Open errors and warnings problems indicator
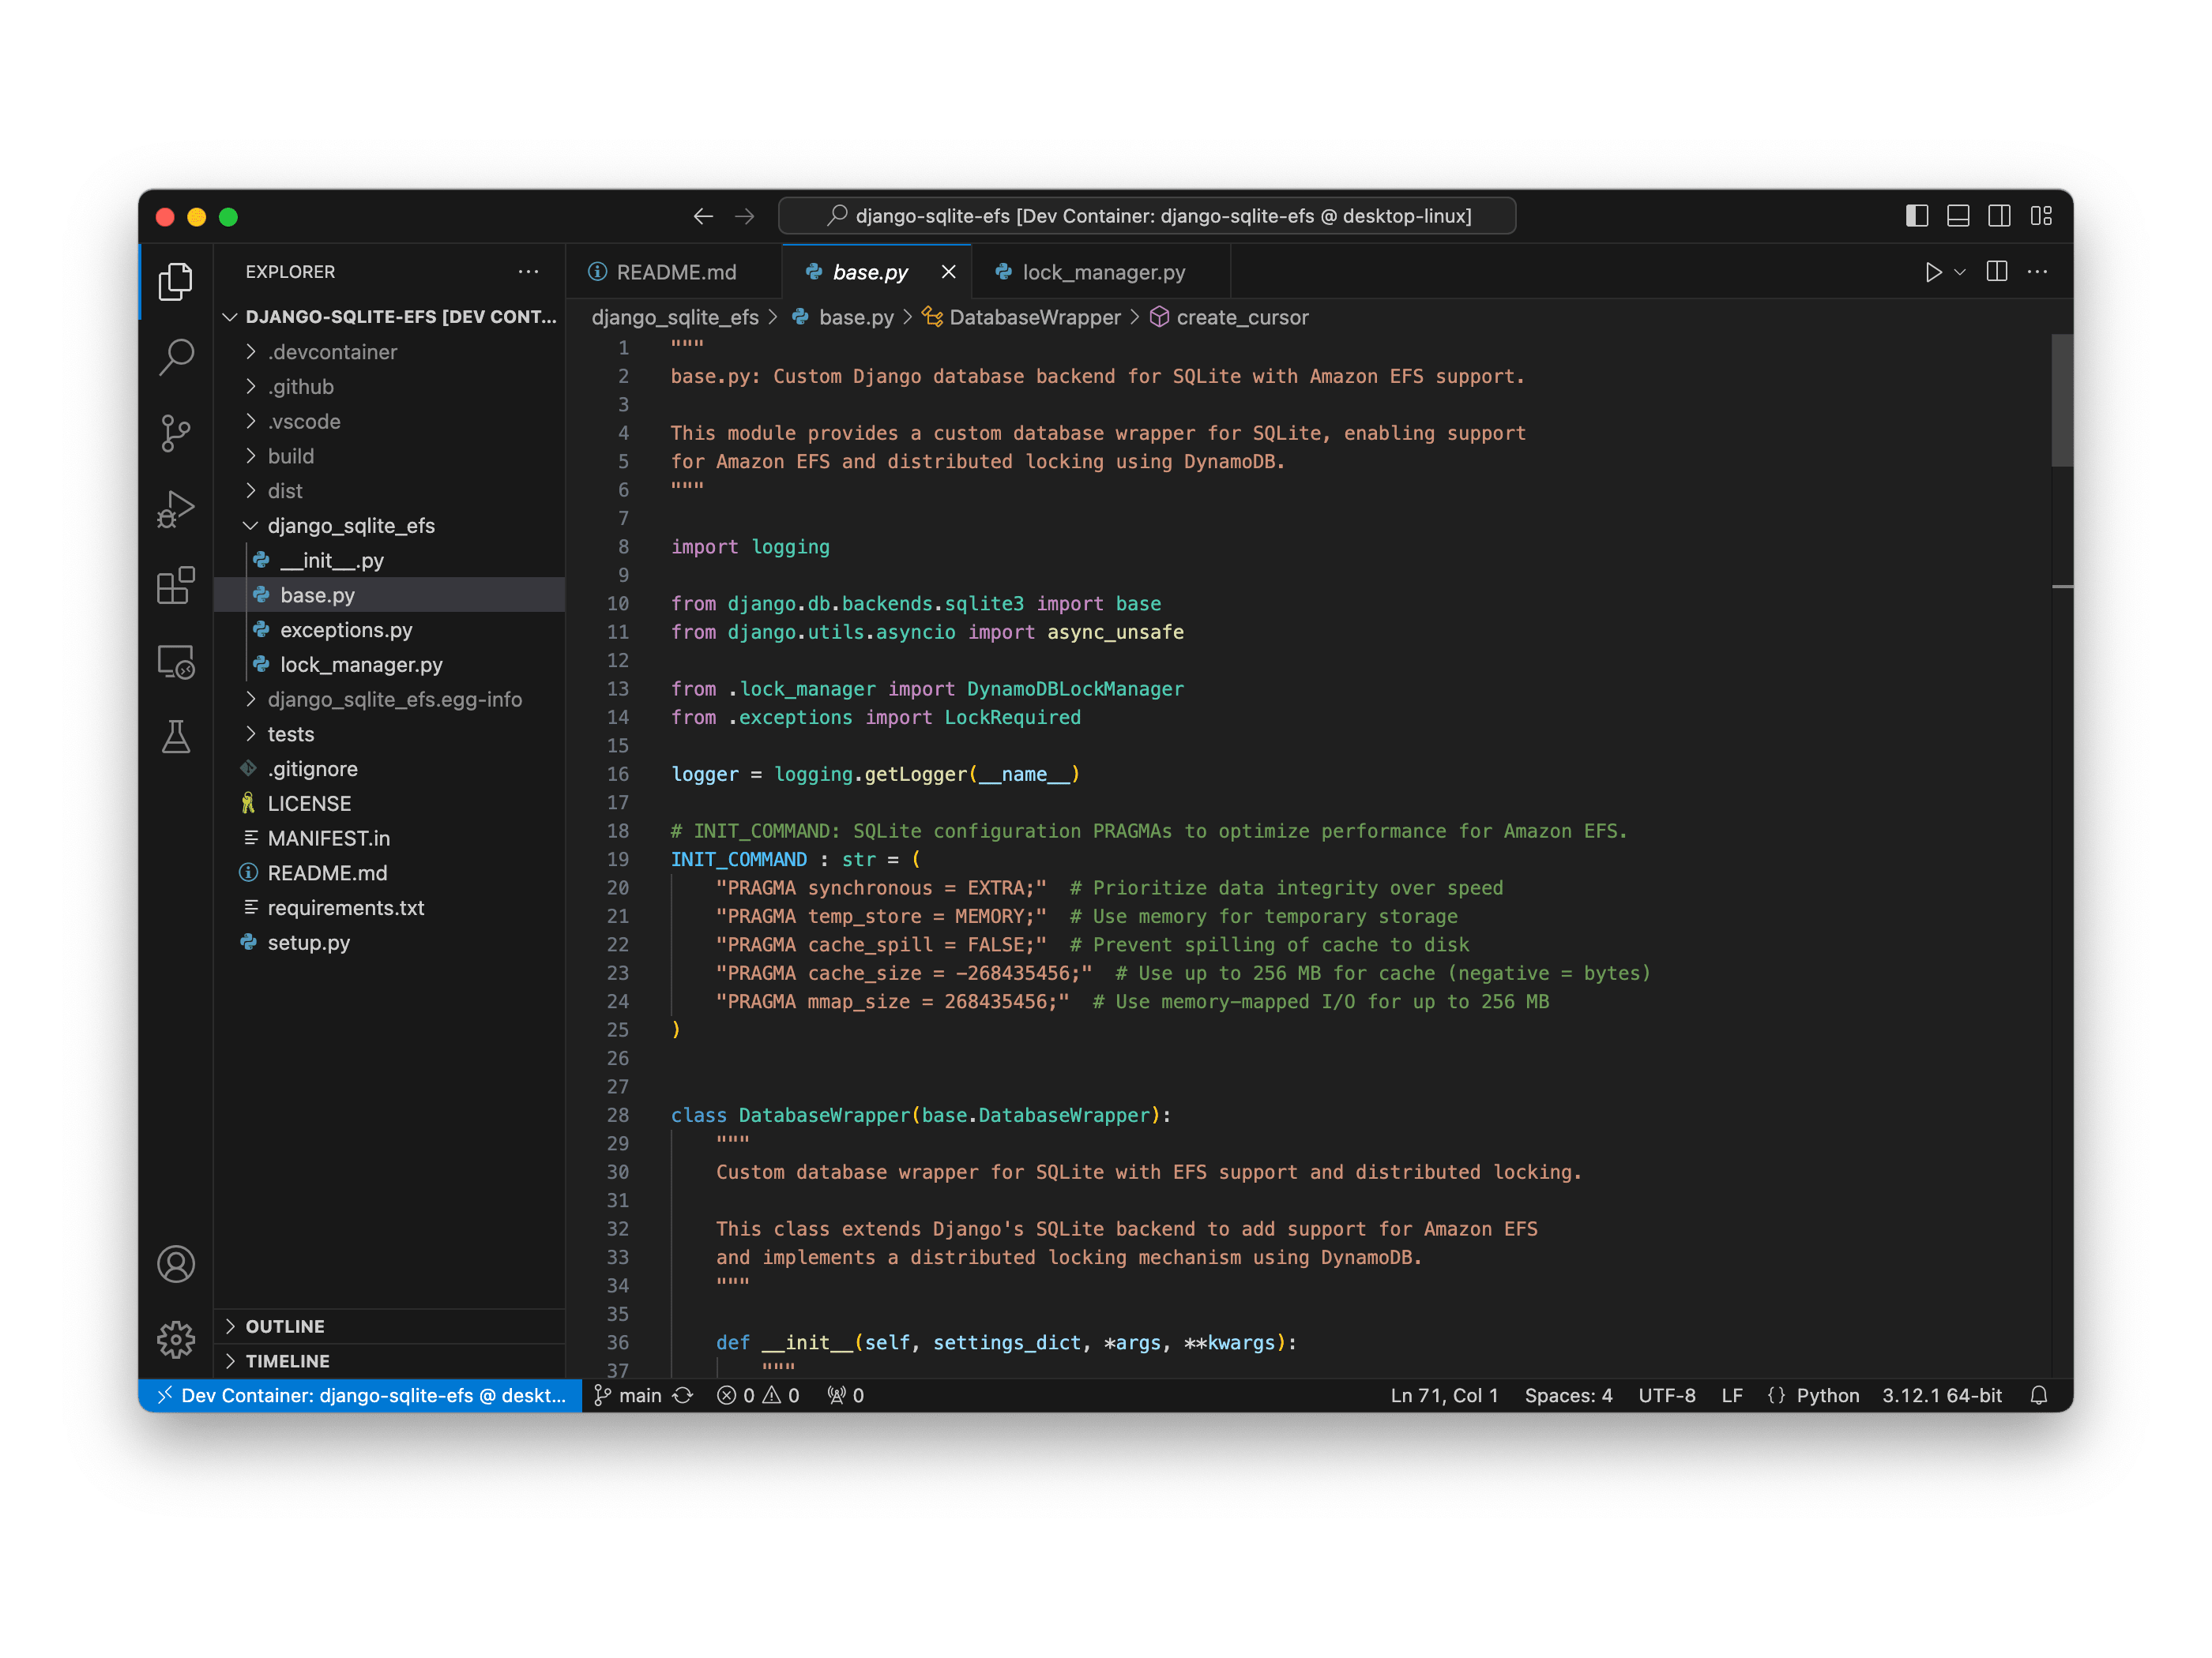 click(x=758, y=1395)
